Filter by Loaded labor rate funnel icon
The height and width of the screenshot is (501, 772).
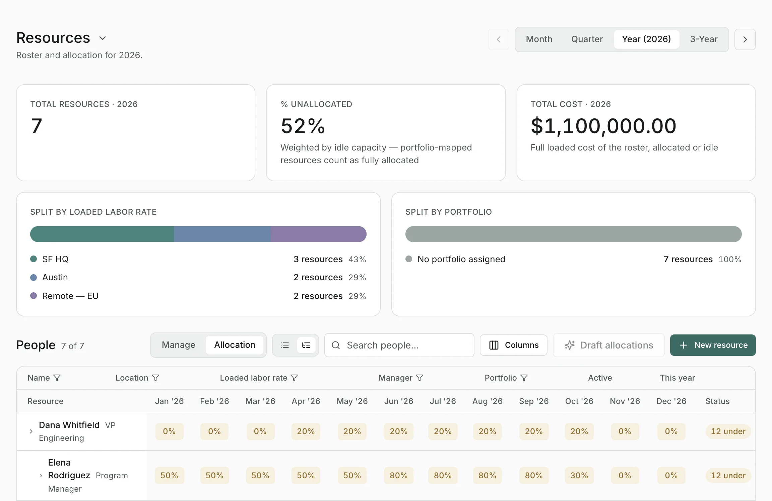click(x=294, y=378)
